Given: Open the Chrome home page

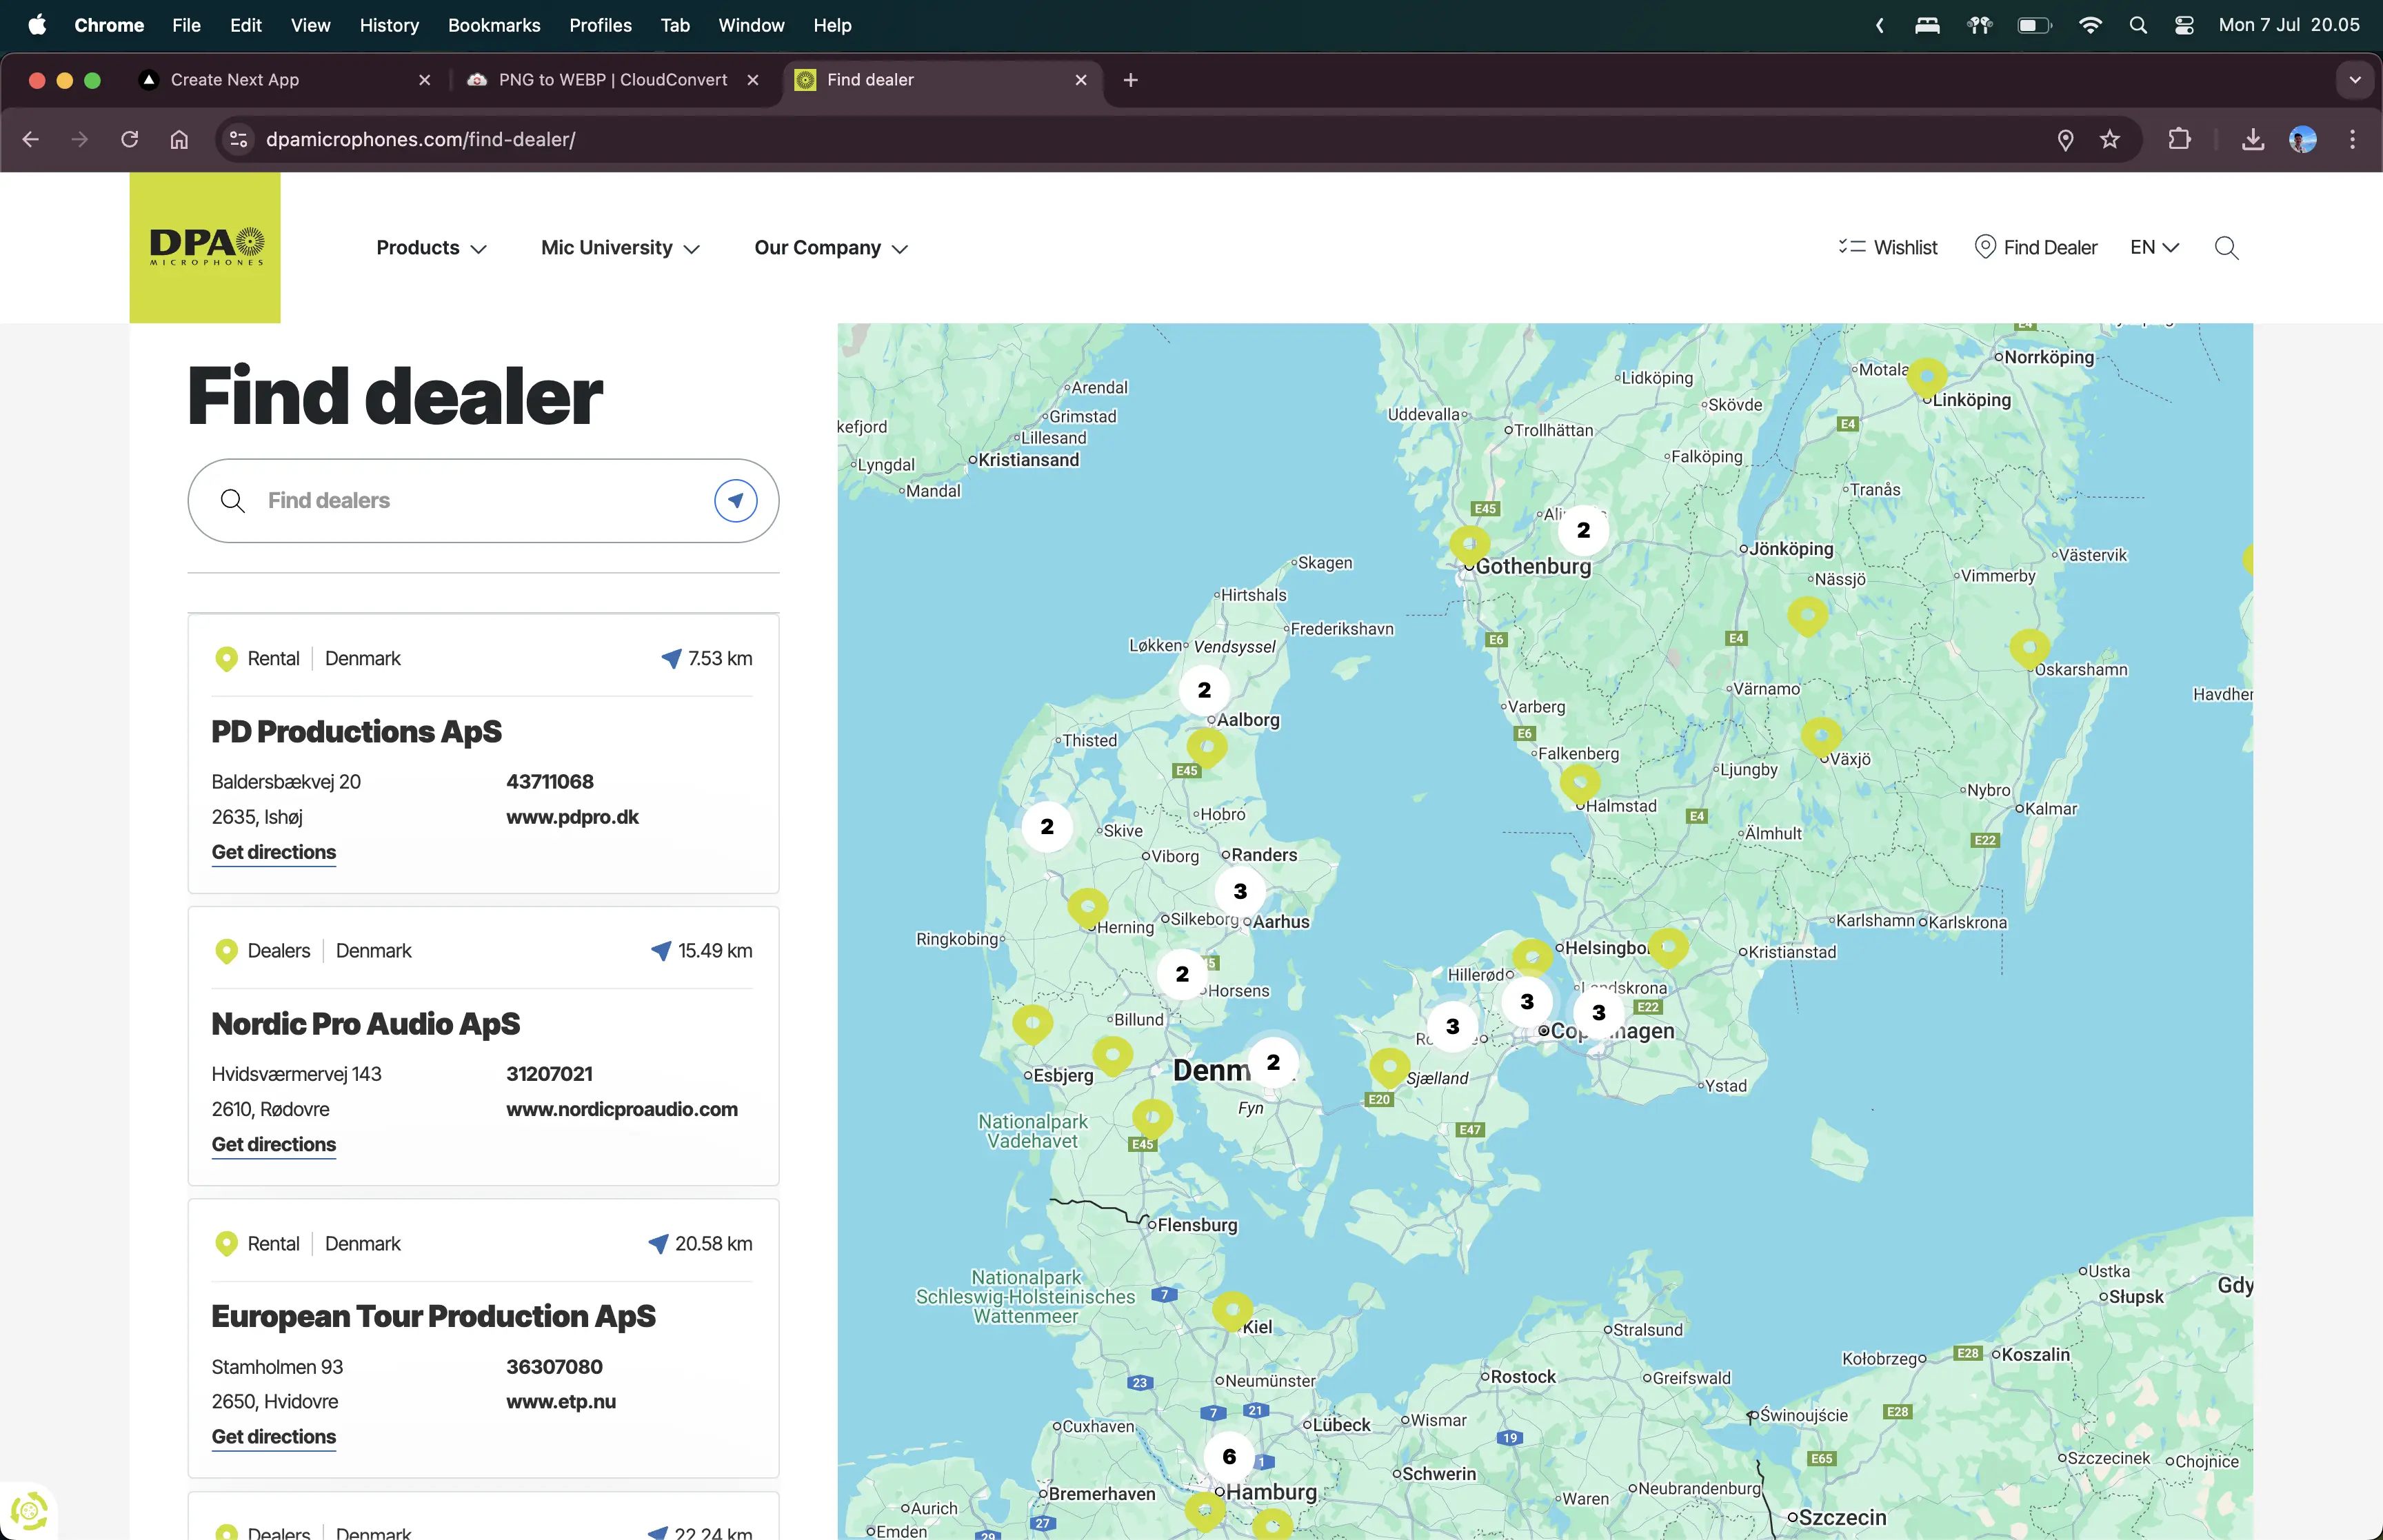Looking at the screenshot, I should (x=179, y=139).
